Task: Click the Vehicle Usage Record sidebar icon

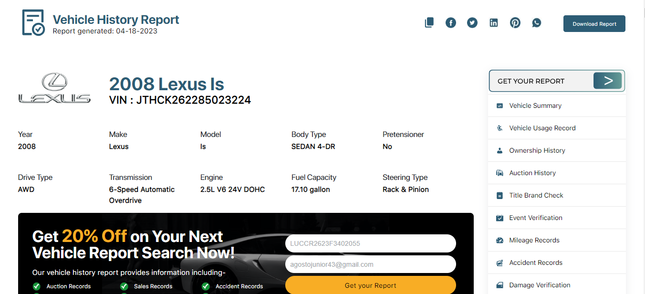Action: (499, 128)
